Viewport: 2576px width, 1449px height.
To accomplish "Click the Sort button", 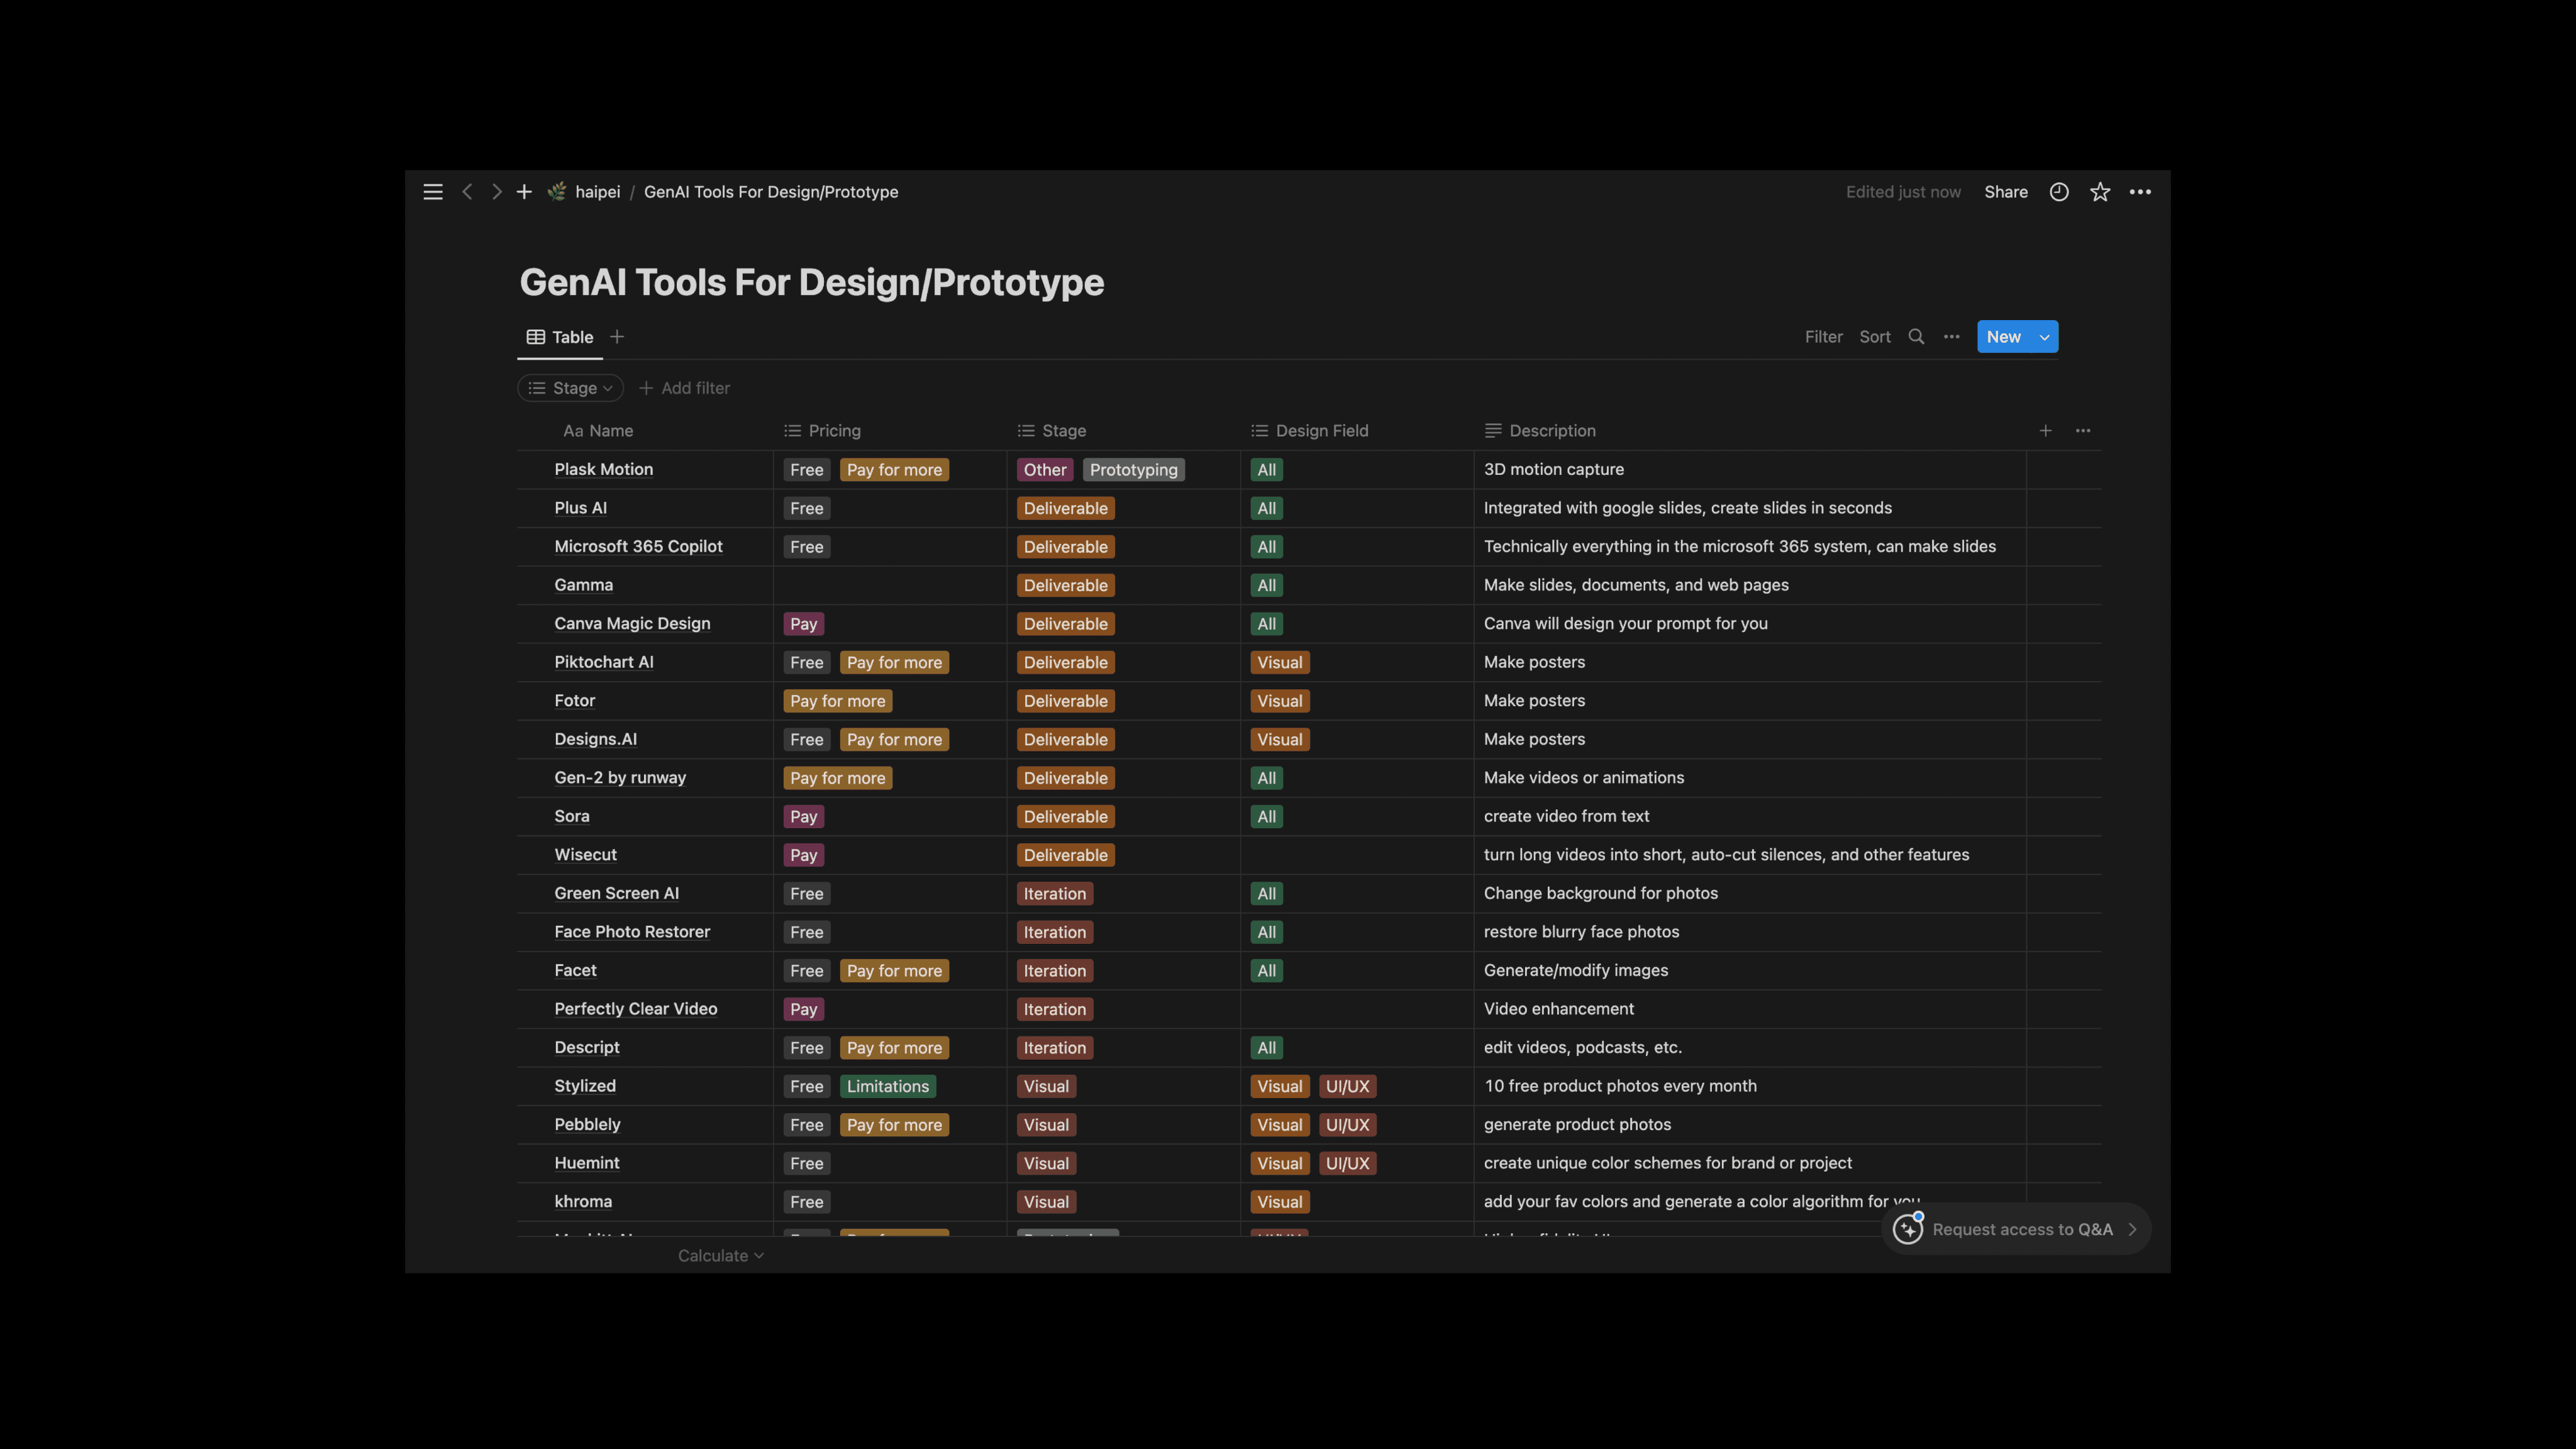I will (x=1875, y=337).
